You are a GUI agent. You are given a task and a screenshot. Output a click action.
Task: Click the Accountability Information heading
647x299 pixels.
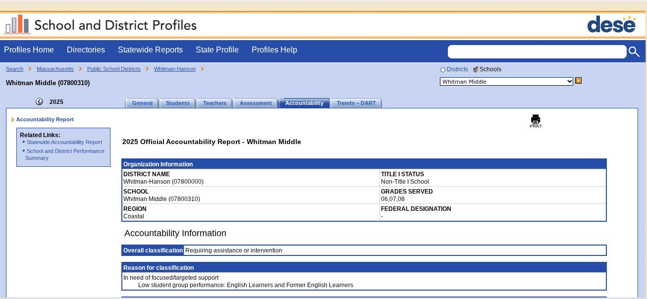[175, 233]
